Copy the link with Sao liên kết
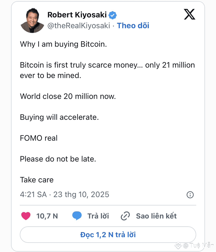 click(x=156, y=216)
